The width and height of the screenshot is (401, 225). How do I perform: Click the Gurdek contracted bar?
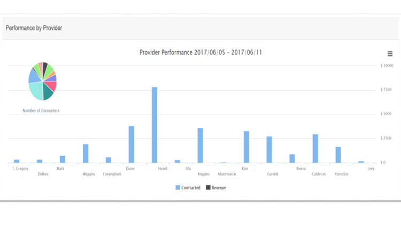(269, 149)
